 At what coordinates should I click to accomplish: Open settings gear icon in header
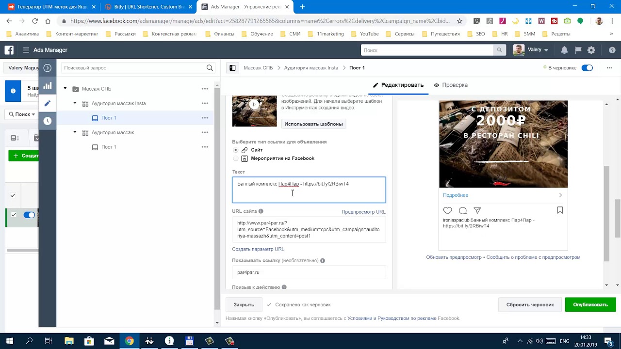pyautogui.click(x=591, y=50)
